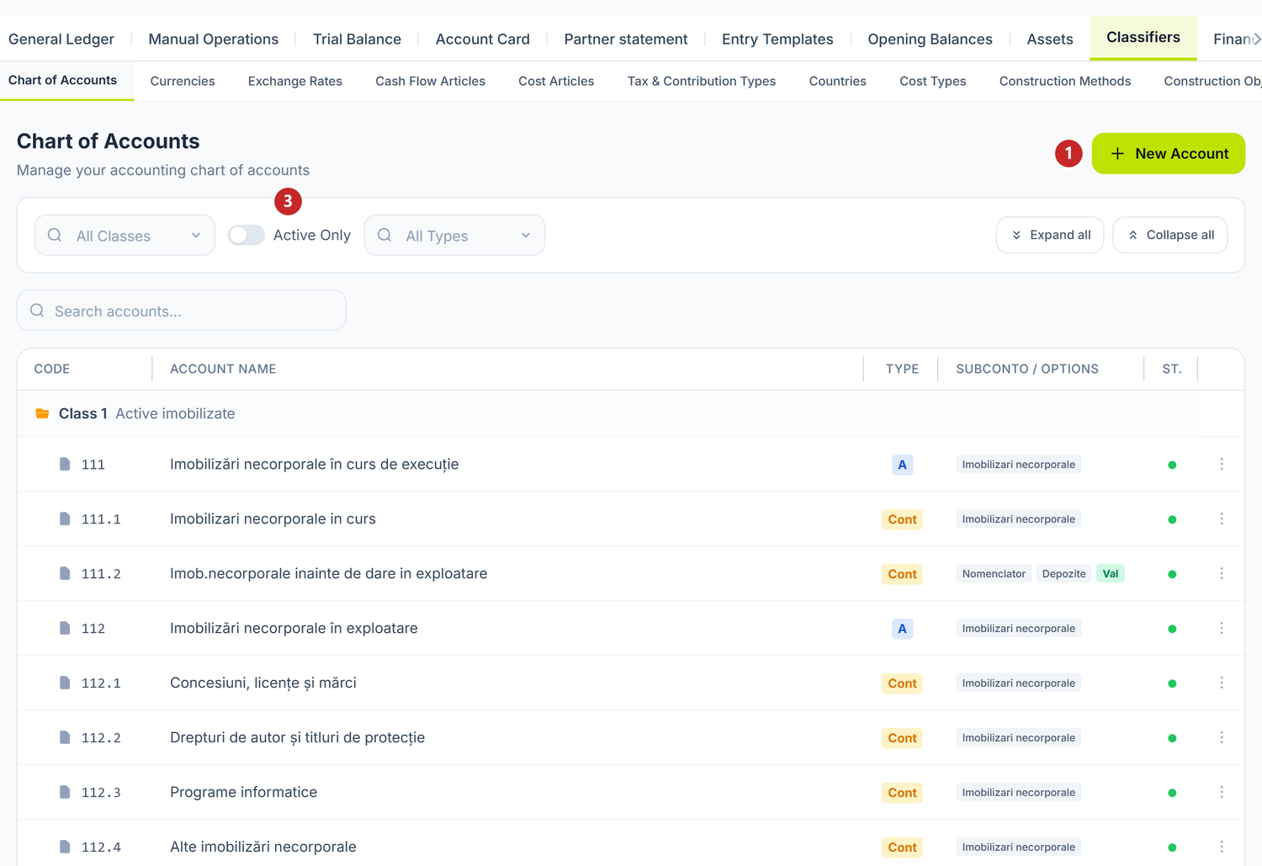1262x866 pixels.
Task: Click the document icon of account 111
Action: 65,465
